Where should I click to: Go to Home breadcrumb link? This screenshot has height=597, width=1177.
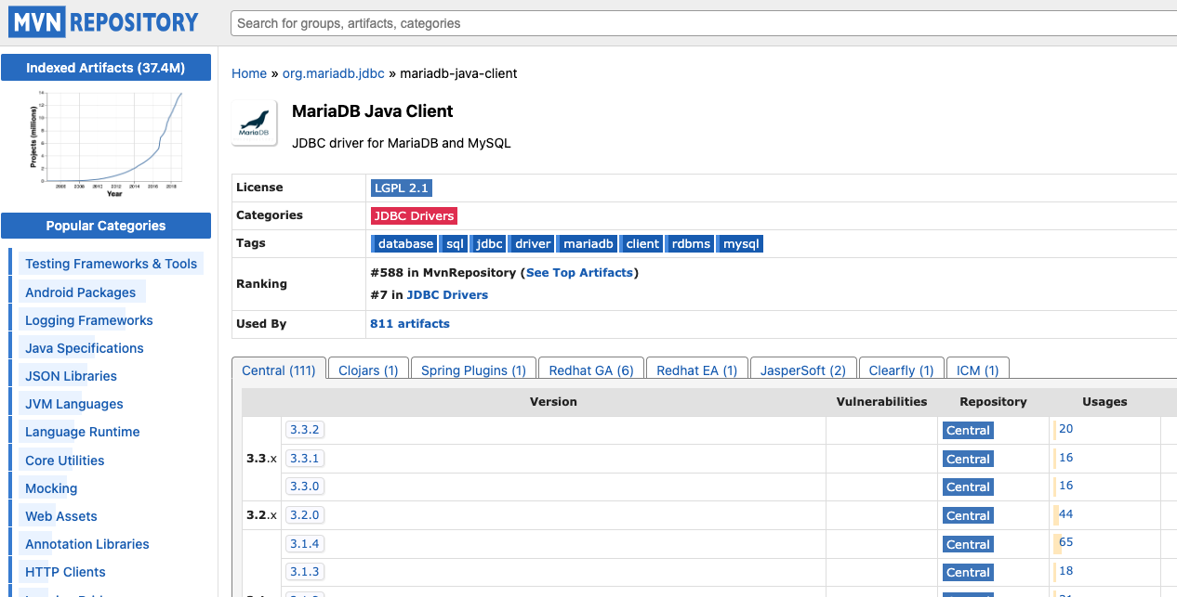249,73
